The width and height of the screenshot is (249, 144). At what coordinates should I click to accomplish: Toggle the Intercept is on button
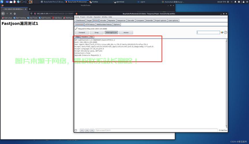(x=111, y=33)
